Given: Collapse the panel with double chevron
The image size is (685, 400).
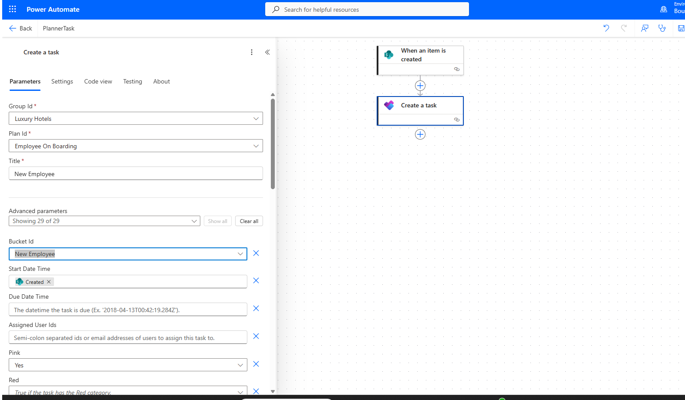Looking at the screenshot, I should click(267, 52).
